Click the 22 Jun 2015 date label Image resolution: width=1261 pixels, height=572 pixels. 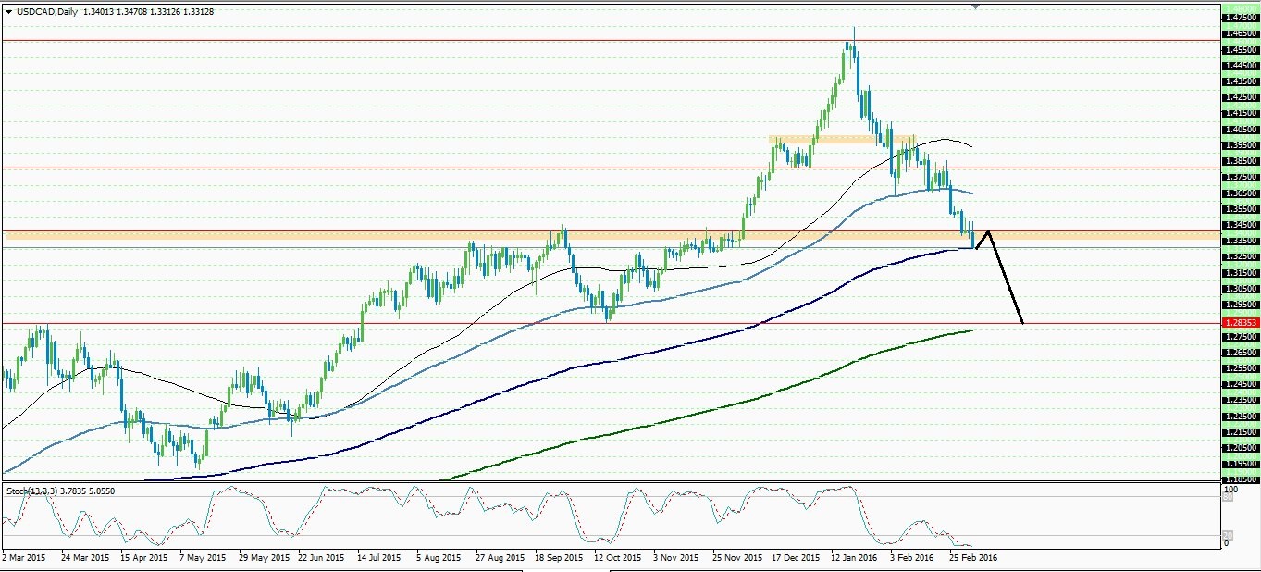(321, 558)
